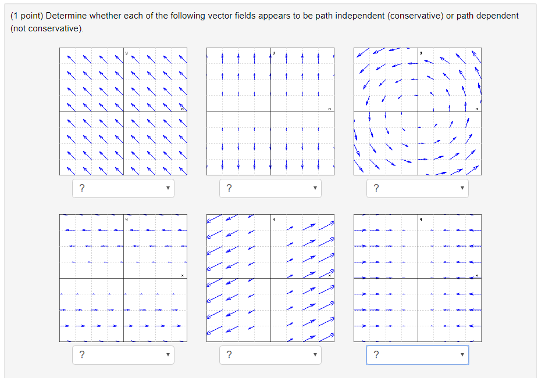
Task: Open the dropdown below the horizontal arrows field
Action: click(x=123, y=355)
